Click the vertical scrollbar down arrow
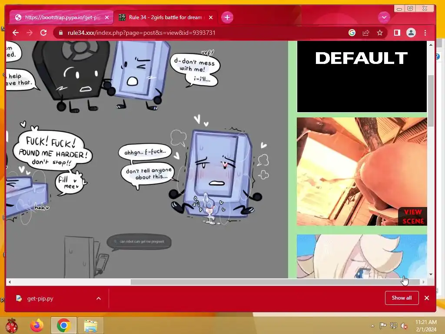The width and height of the screenshot is (445, 334). [x=431, y=274]
